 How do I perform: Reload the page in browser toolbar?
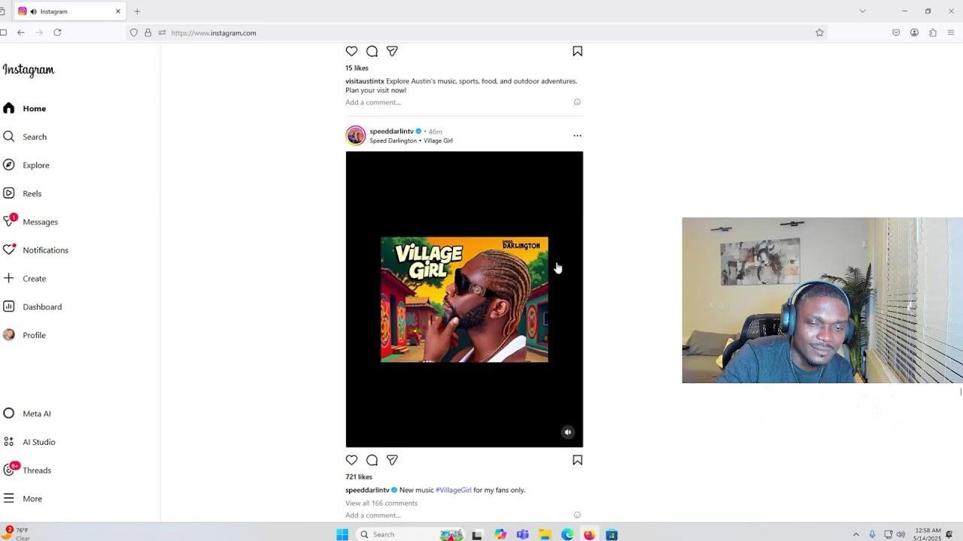coord(57,32)
